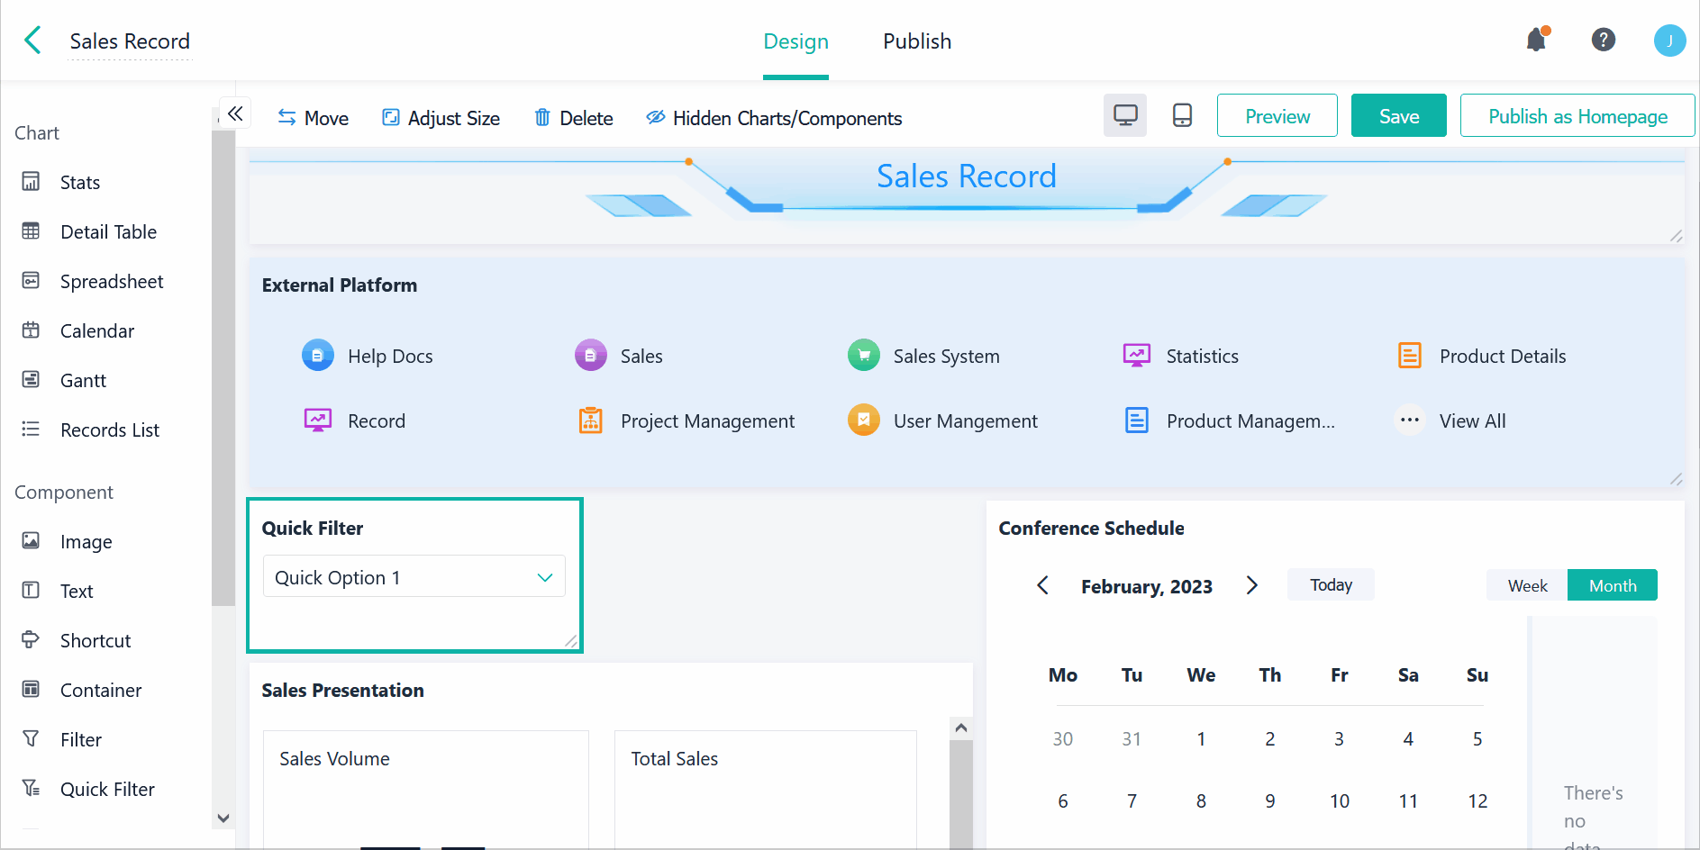Select the Design tab
The image size is (1700, 850).
[795, 41]
